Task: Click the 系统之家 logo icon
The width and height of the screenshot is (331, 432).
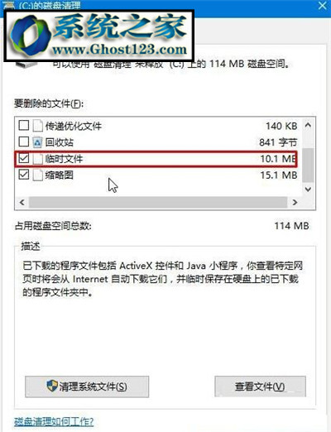Action: (x=30, y=36)
